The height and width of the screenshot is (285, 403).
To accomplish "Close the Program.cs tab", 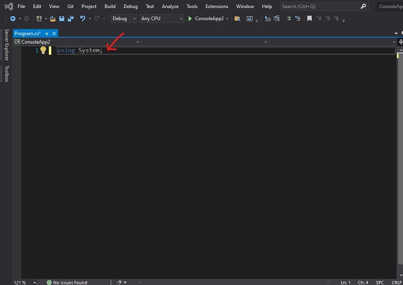I will pos(54,33).
